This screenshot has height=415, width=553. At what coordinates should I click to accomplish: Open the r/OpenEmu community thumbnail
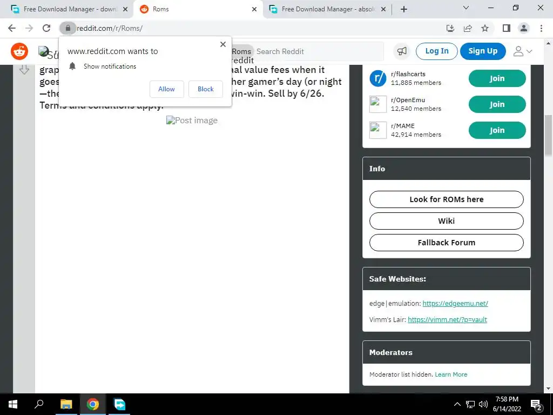377,104
